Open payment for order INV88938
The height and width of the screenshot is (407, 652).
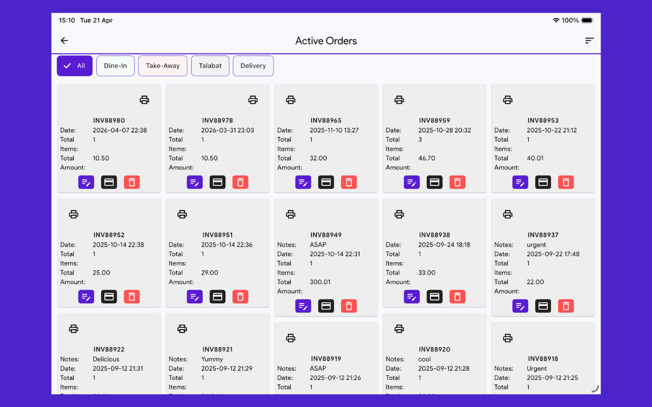click(434, 297)
